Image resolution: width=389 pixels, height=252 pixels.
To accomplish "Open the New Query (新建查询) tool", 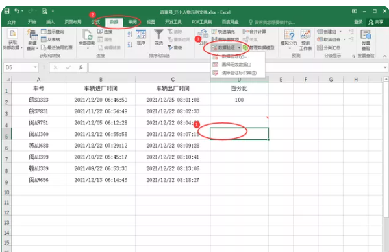I will point(32,40).
